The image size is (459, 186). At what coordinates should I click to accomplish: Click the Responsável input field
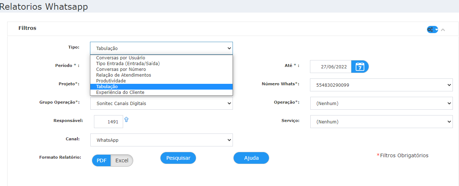point(108,122)
